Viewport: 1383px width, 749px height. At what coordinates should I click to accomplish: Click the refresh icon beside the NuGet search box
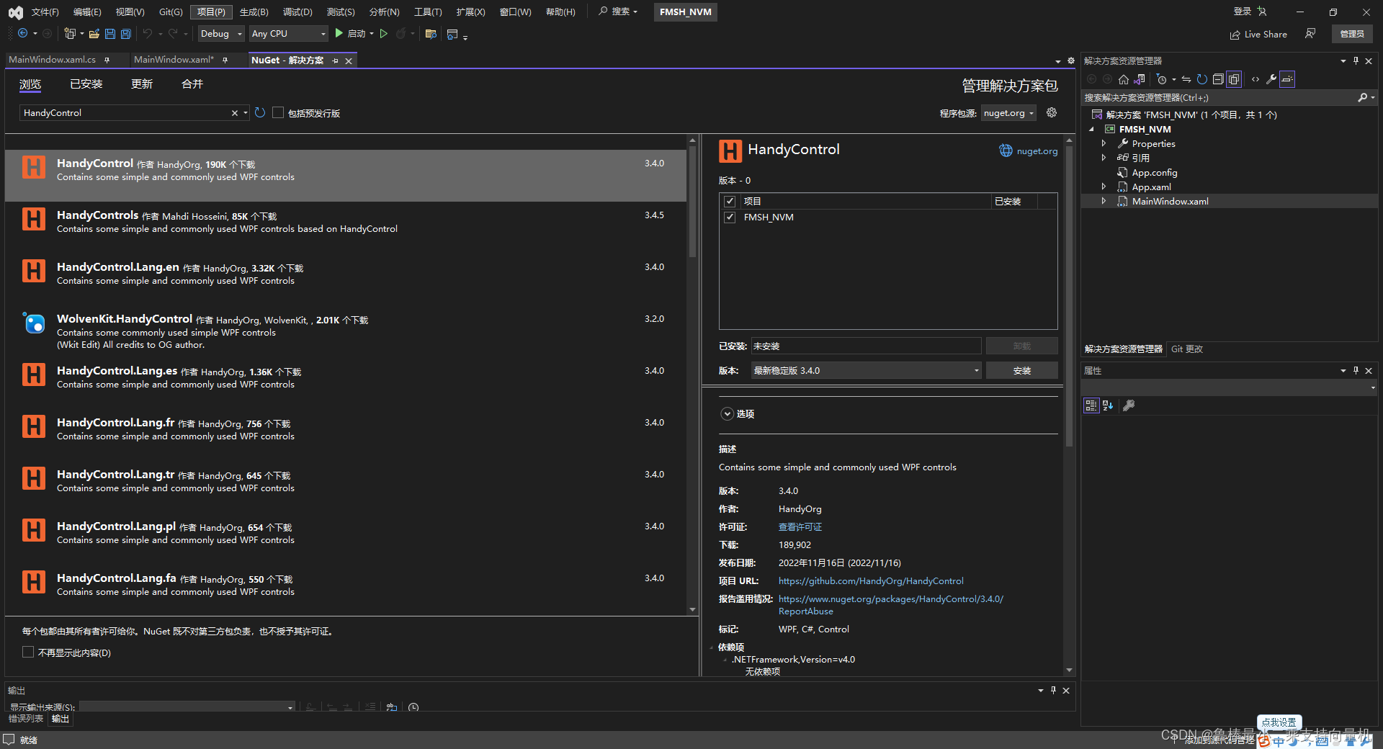(x=260, y=112)
